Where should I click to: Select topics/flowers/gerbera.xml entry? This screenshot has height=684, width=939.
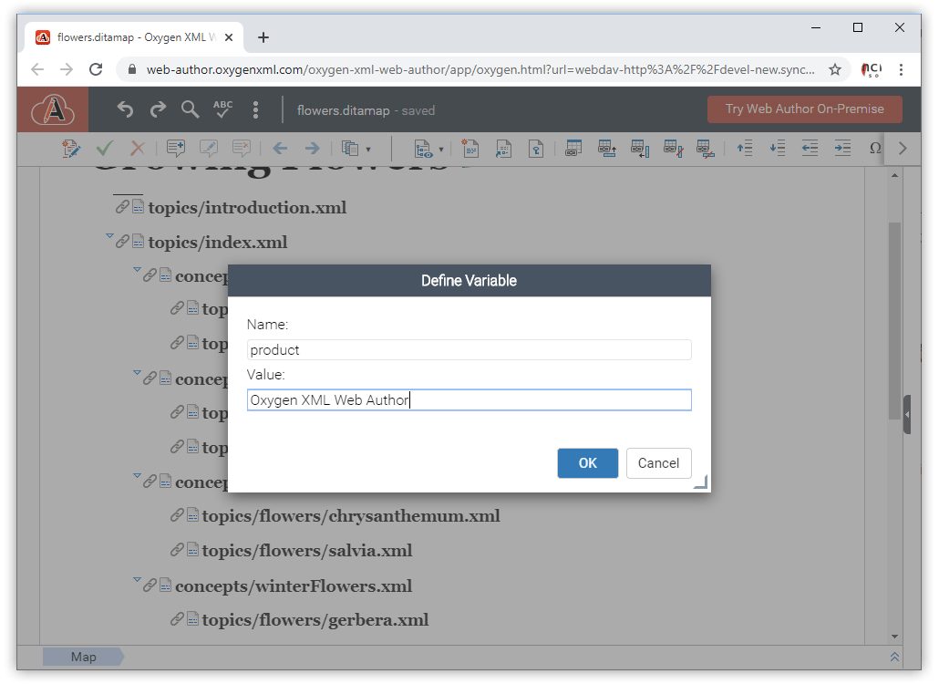point(315,620)
